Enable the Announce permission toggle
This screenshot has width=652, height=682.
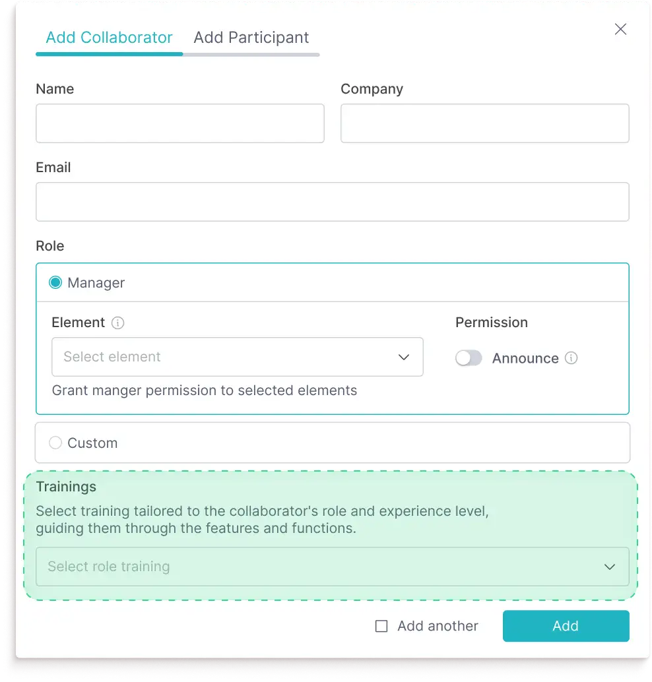[x=469, y=358]
